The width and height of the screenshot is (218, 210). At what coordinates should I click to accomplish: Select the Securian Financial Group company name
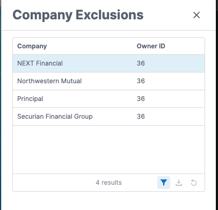click(x=55, y=117)
